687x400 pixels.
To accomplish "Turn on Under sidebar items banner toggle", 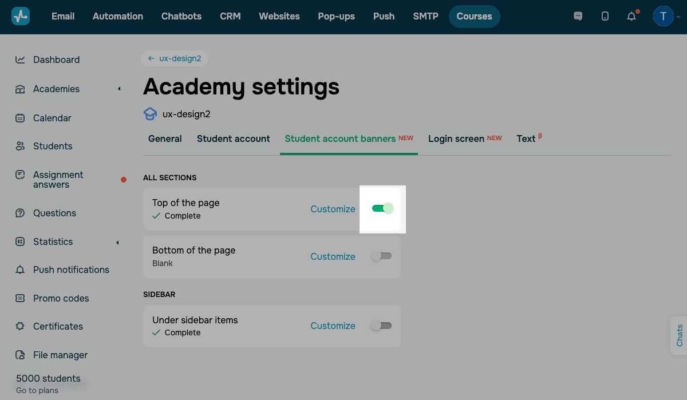I will coord(381,326).
